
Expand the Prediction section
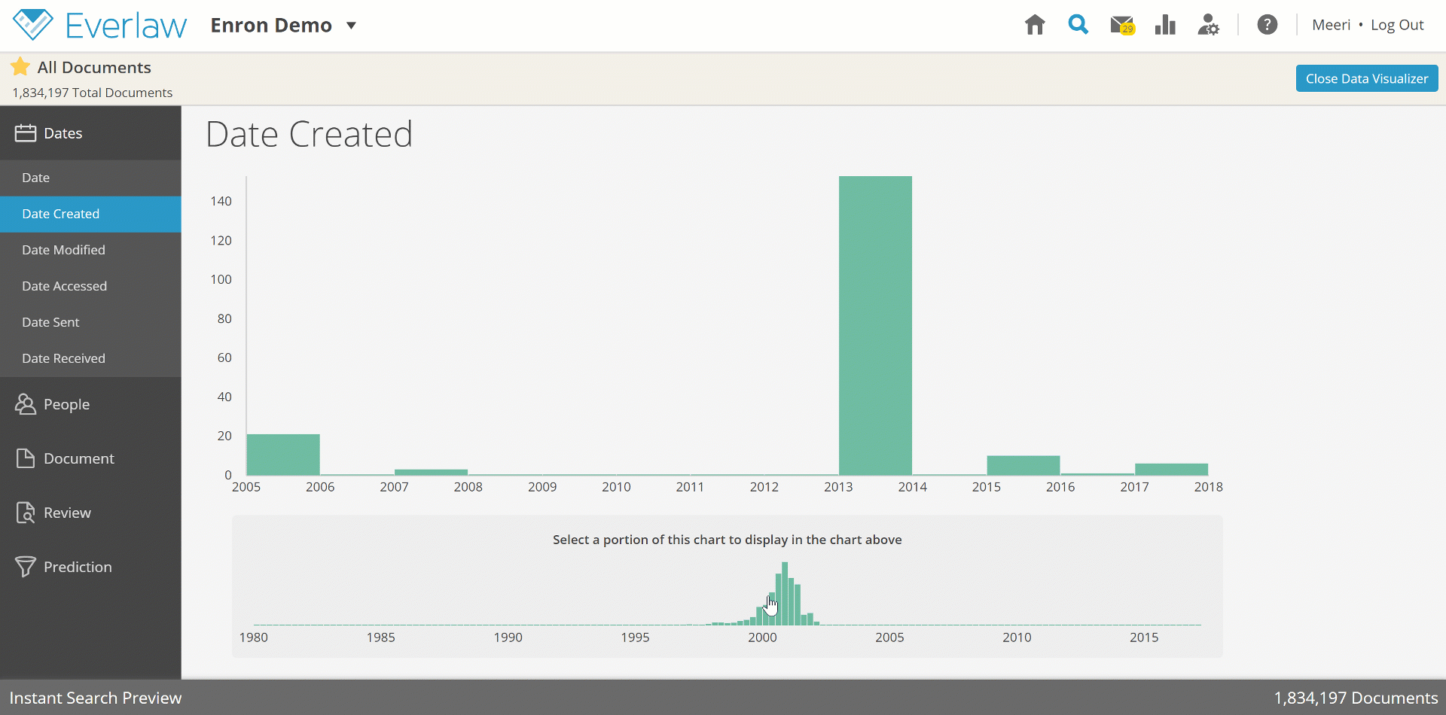tap(90, 567)
